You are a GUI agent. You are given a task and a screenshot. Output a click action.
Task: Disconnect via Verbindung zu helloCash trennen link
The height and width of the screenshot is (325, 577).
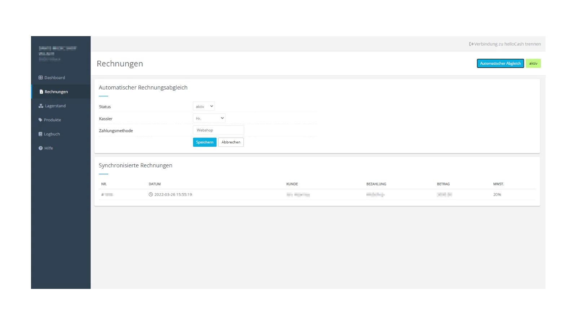[507, 44]
